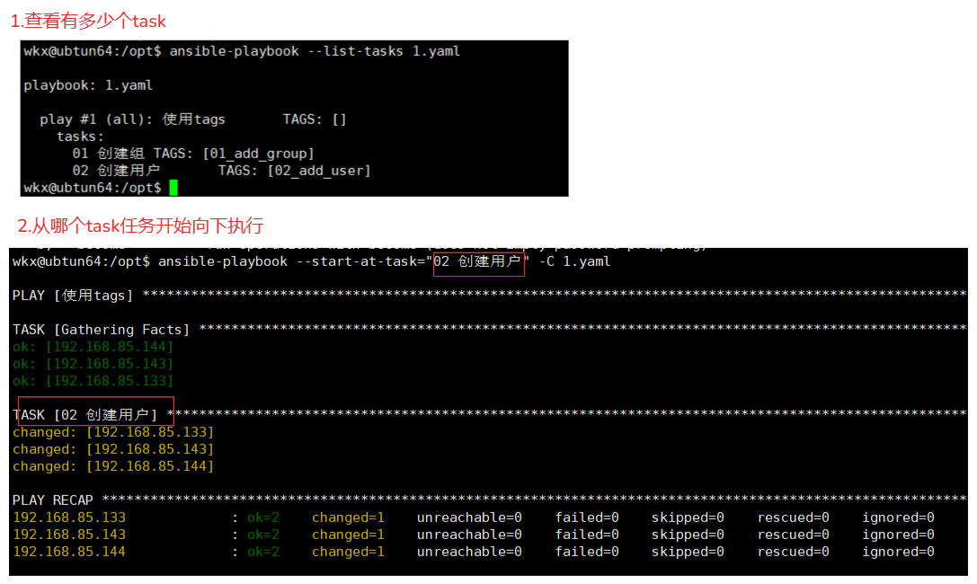Select the quoted "02 创建用户" in the command

[477, 261]
